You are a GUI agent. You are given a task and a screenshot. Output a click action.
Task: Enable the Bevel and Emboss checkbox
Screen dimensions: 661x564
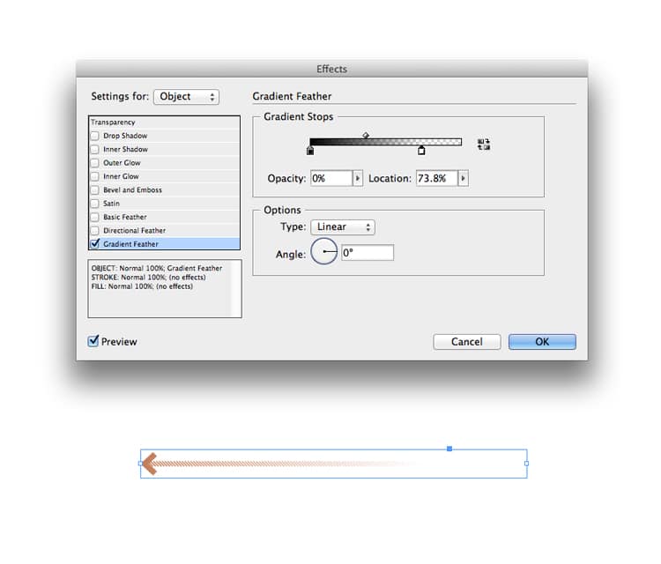coord(95,189)
